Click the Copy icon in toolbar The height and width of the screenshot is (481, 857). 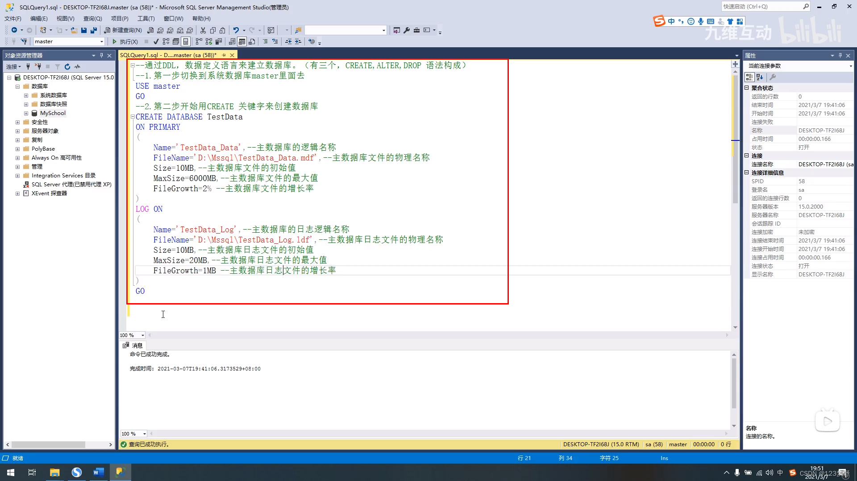click(x=213, y=30)
